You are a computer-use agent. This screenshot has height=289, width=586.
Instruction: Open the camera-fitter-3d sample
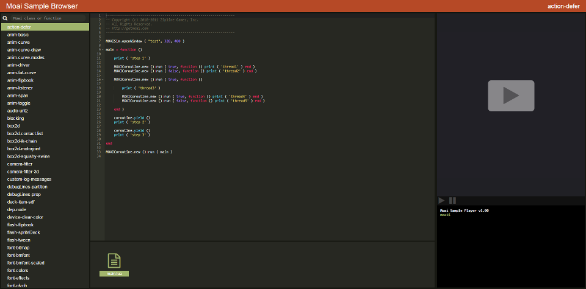(x=45, y=172)
